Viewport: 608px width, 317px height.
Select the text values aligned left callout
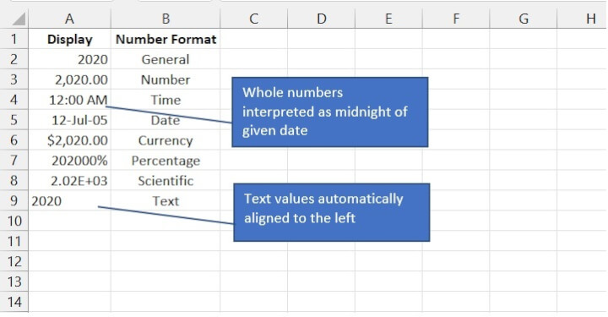tap(332, 212)
